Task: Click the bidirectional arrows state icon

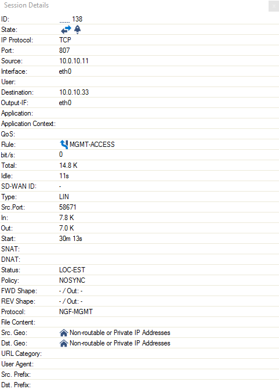Action: click(66, 30)
